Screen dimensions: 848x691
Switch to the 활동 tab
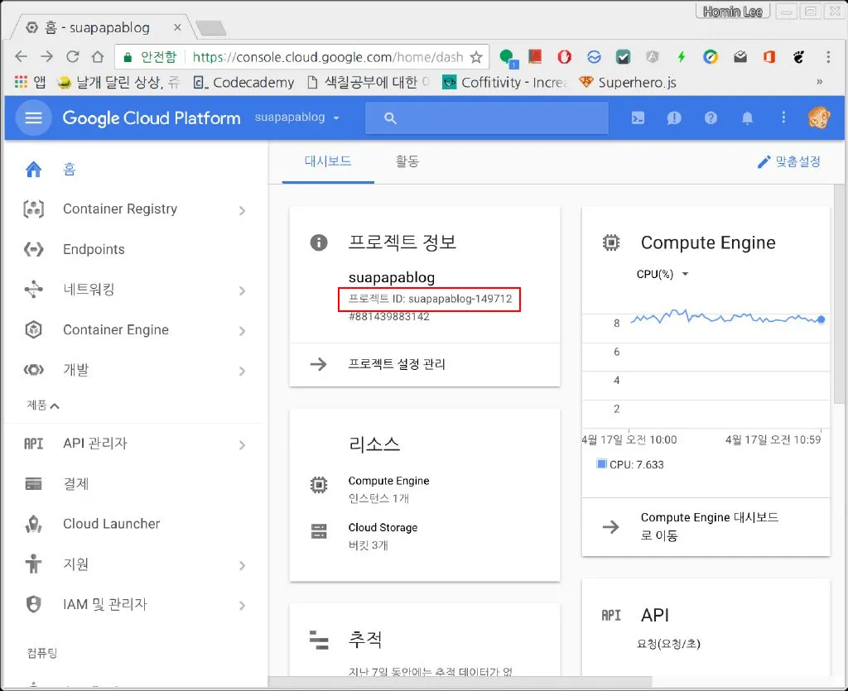(407, 161)
